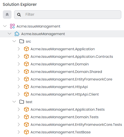Select the top Acme.IssueManagement solution label
124x137 pixels.
click(x=38, y=26)
